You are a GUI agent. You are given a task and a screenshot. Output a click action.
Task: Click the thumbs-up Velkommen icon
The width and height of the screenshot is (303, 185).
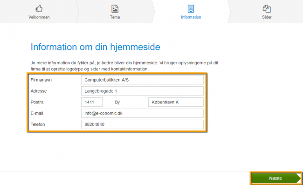pos(39,8)
